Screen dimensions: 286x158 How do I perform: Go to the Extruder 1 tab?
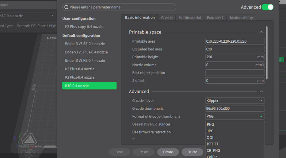[215, 18]
